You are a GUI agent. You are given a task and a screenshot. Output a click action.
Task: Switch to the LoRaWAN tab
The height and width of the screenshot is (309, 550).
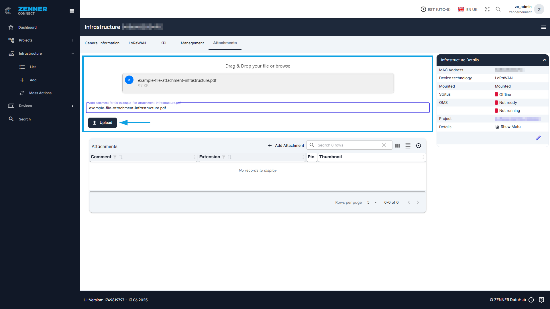[x=137, y=43]
